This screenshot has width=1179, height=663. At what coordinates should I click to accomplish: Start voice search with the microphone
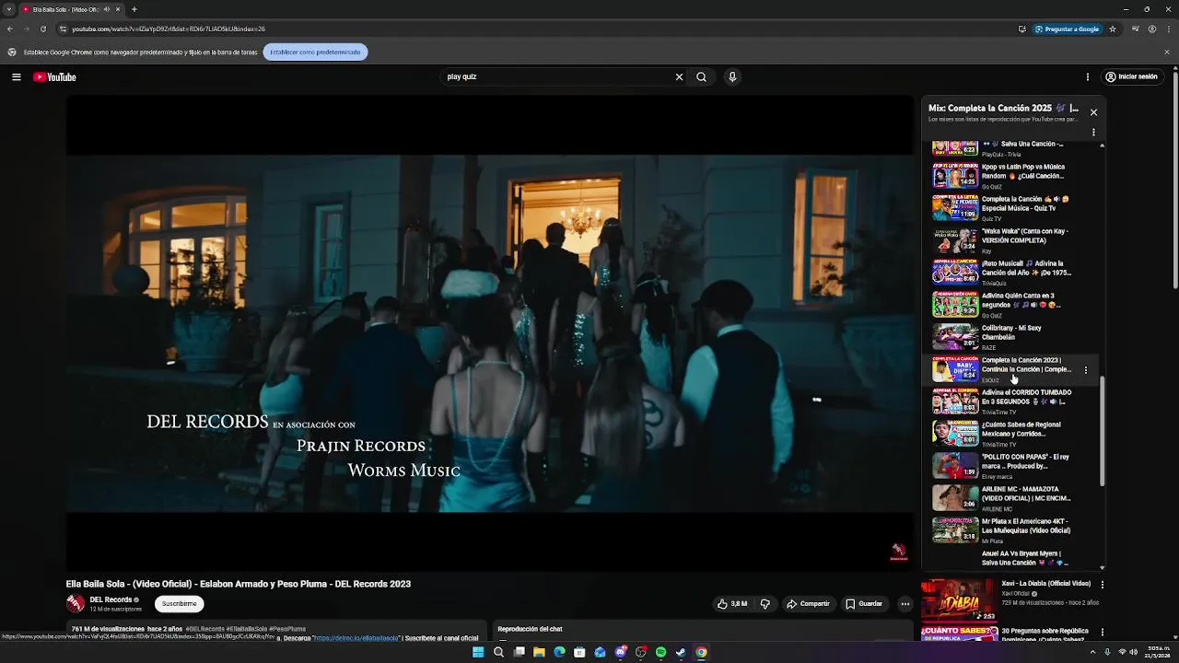pos(732,77)
